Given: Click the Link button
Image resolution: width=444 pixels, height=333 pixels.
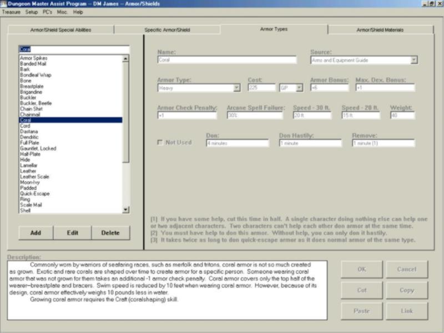Looking at the screenshot, I should pyautogui.click(x=407, y=311).
